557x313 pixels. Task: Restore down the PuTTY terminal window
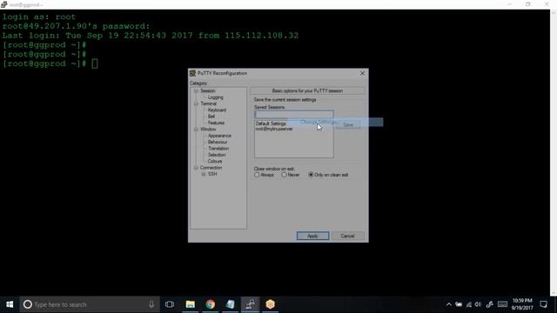point(528,4)
